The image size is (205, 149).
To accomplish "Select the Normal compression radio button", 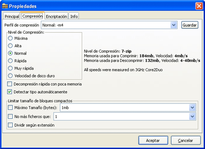I will click(x=10, y=53).
